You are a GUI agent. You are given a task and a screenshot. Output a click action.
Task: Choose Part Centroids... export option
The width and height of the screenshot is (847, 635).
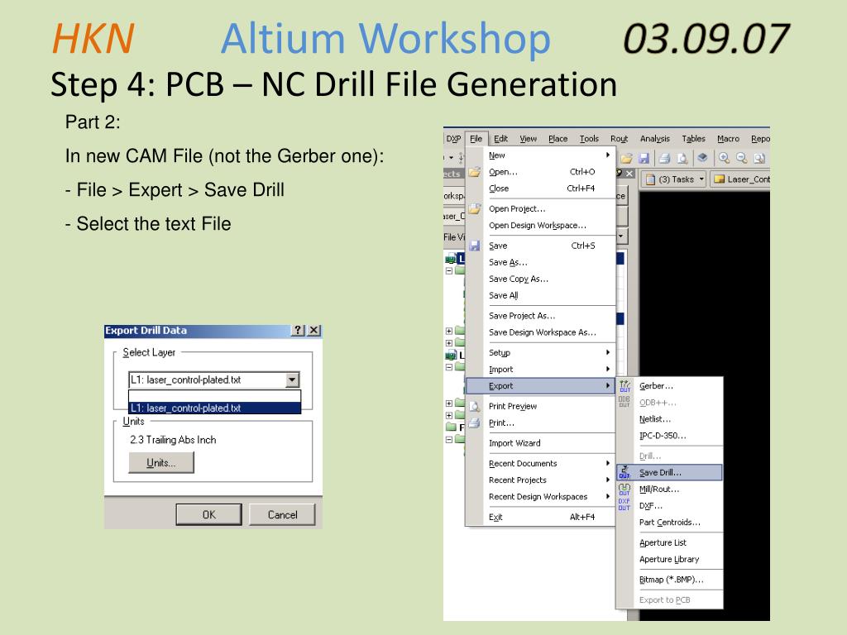coord(669,523)
